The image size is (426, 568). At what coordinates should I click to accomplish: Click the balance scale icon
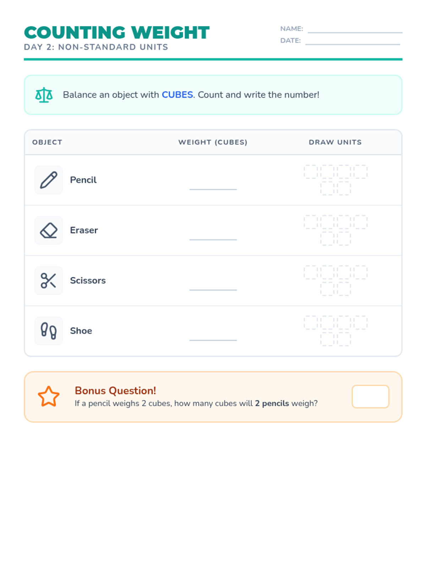tap(44, 95)
